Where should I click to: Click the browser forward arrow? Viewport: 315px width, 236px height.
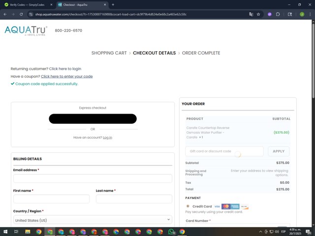13,14
